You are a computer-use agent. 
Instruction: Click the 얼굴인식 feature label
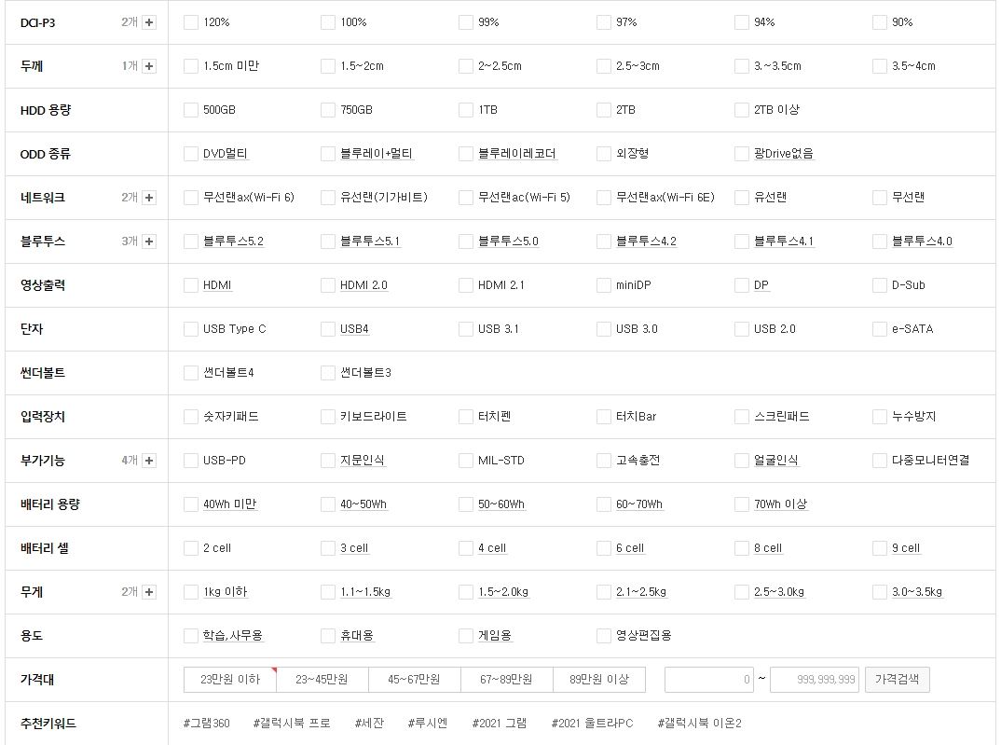coord(776,461)
